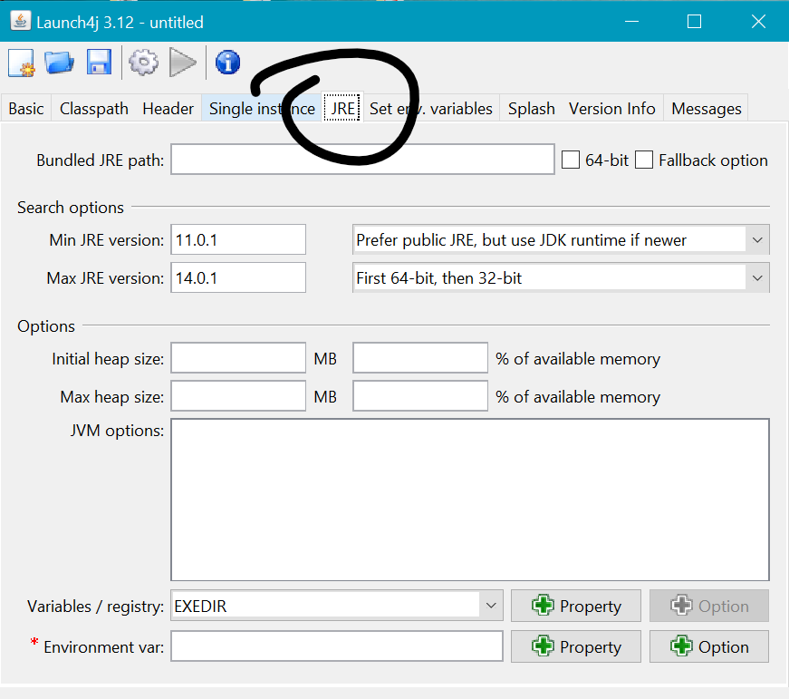Image resolution: width=789 pixels, height=699 pixels.
Task: Click the Max JRE version field
Action: 238,278
